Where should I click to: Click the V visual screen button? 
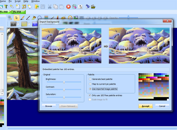[13, 24]
